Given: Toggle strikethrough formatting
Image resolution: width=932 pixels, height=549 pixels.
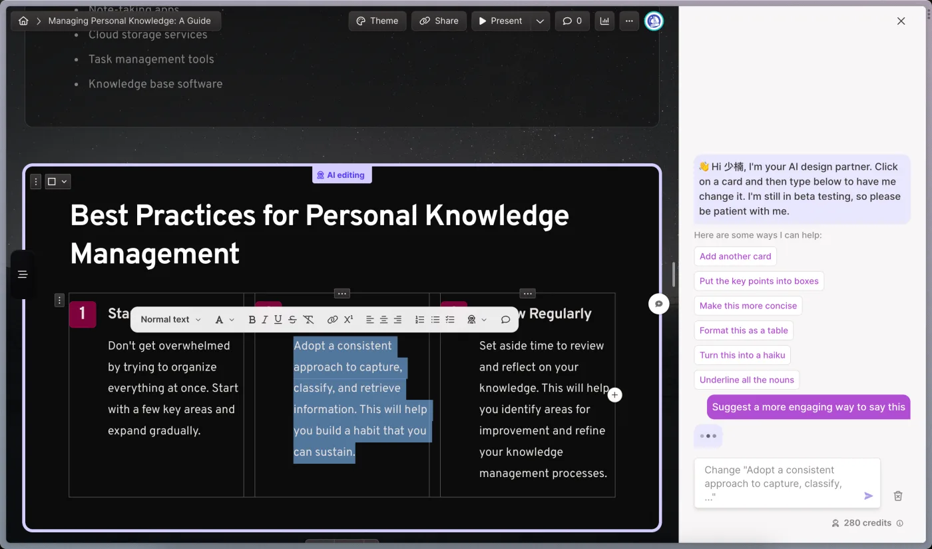Looking at the screenshot, I should [x=292, y=320].
